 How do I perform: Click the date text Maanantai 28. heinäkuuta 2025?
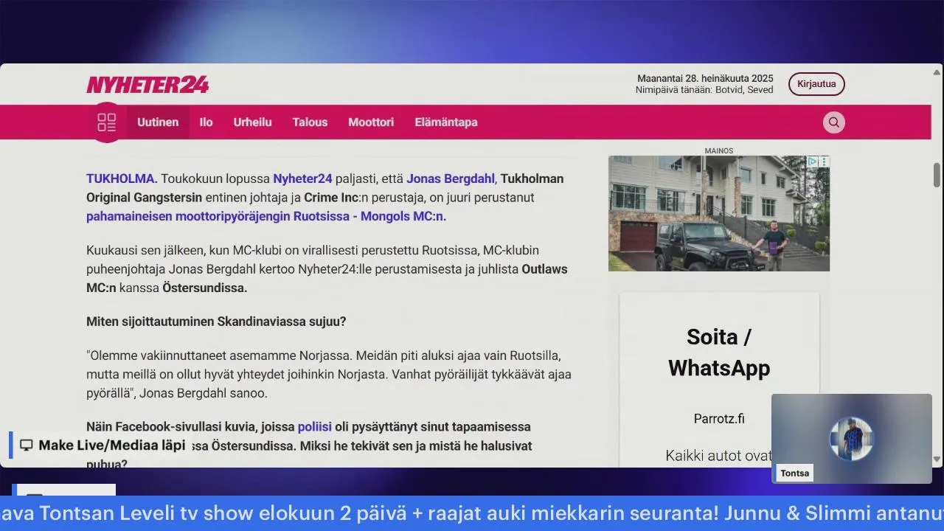pos(705,78)
